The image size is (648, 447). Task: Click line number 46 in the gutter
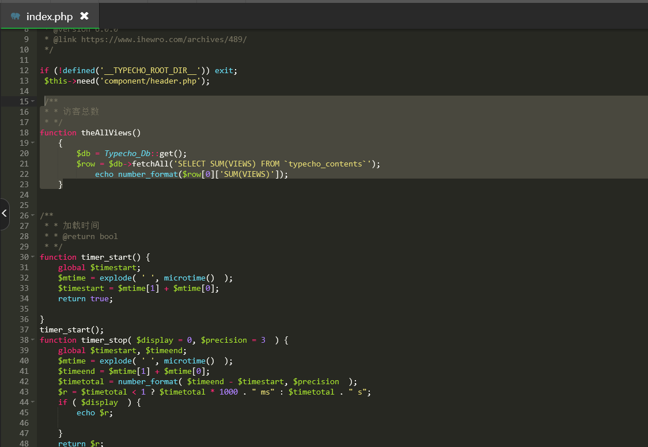click(24, 423)
